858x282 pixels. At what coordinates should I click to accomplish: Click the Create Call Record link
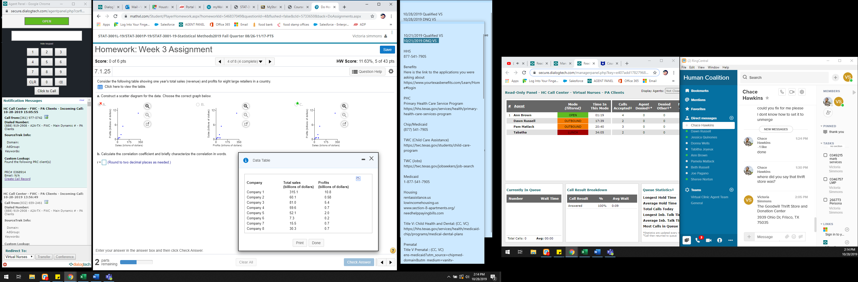(x=17, y=179)
